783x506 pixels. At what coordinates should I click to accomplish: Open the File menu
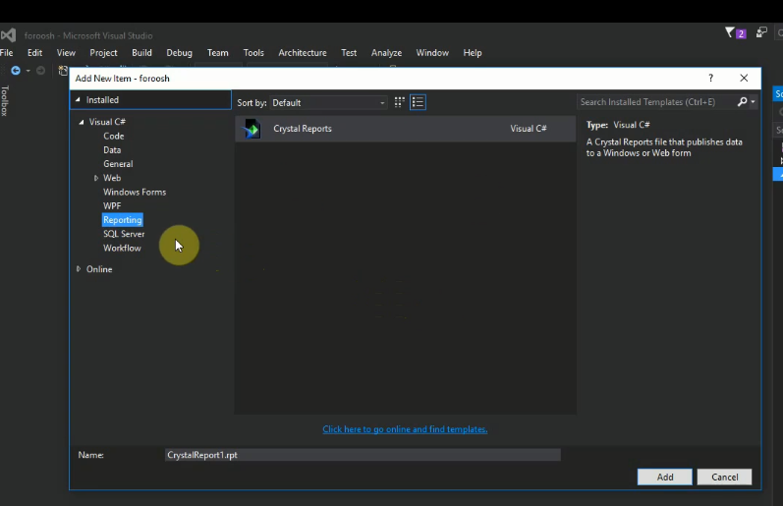7,52
